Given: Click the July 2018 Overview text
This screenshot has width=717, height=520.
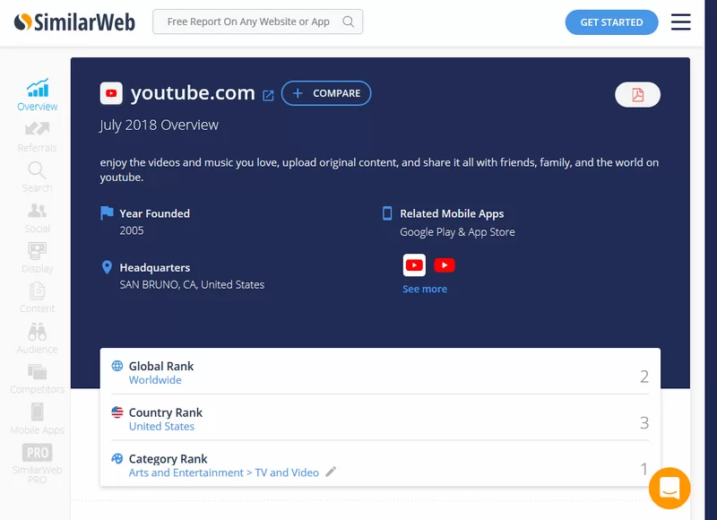Looking at the screenshot, I should [159, 125].
